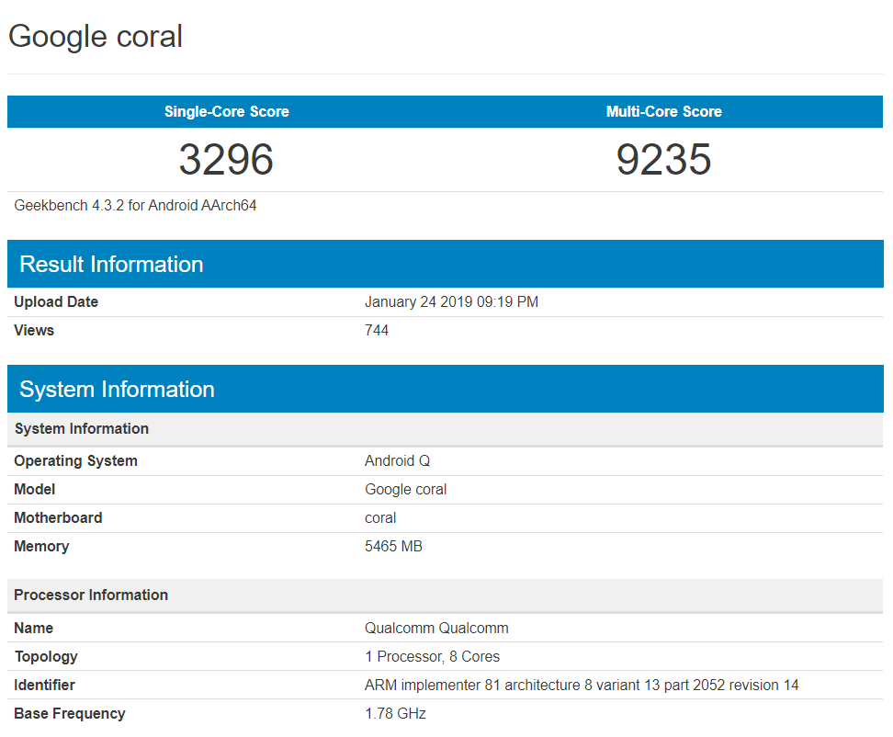Screen dimensions: 893x737
Task: Click the "Google coral" value in Model row
Action: (x=405, y=489)
